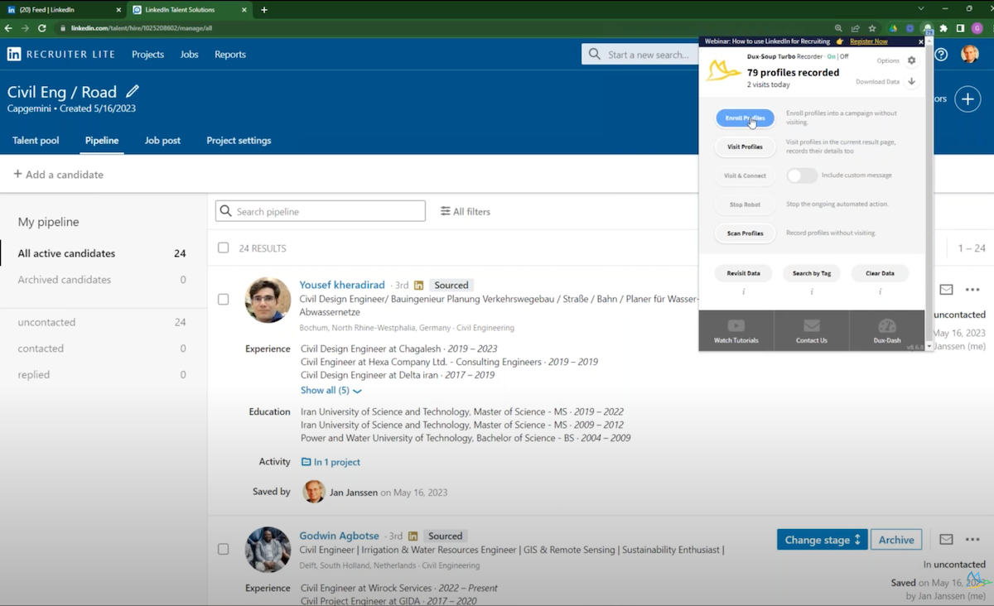Show info under Search by Tag

(812, 291)
